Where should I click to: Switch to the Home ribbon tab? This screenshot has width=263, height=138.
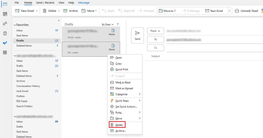[28, 3]
